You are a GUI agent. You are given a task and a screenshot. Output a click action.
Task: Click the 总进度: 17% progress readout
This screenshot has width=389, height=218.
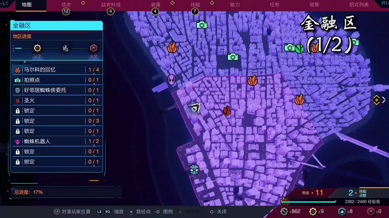tap(29, 192)
